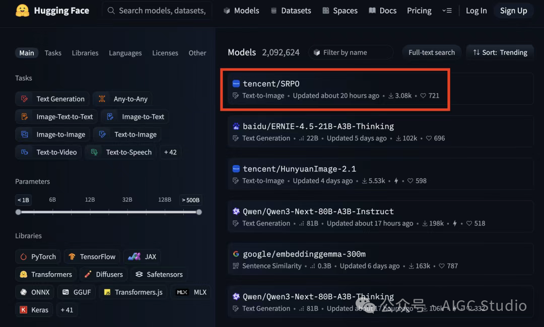Click the MLX library icon
This screenshot has width=544, height=327.
182,292
